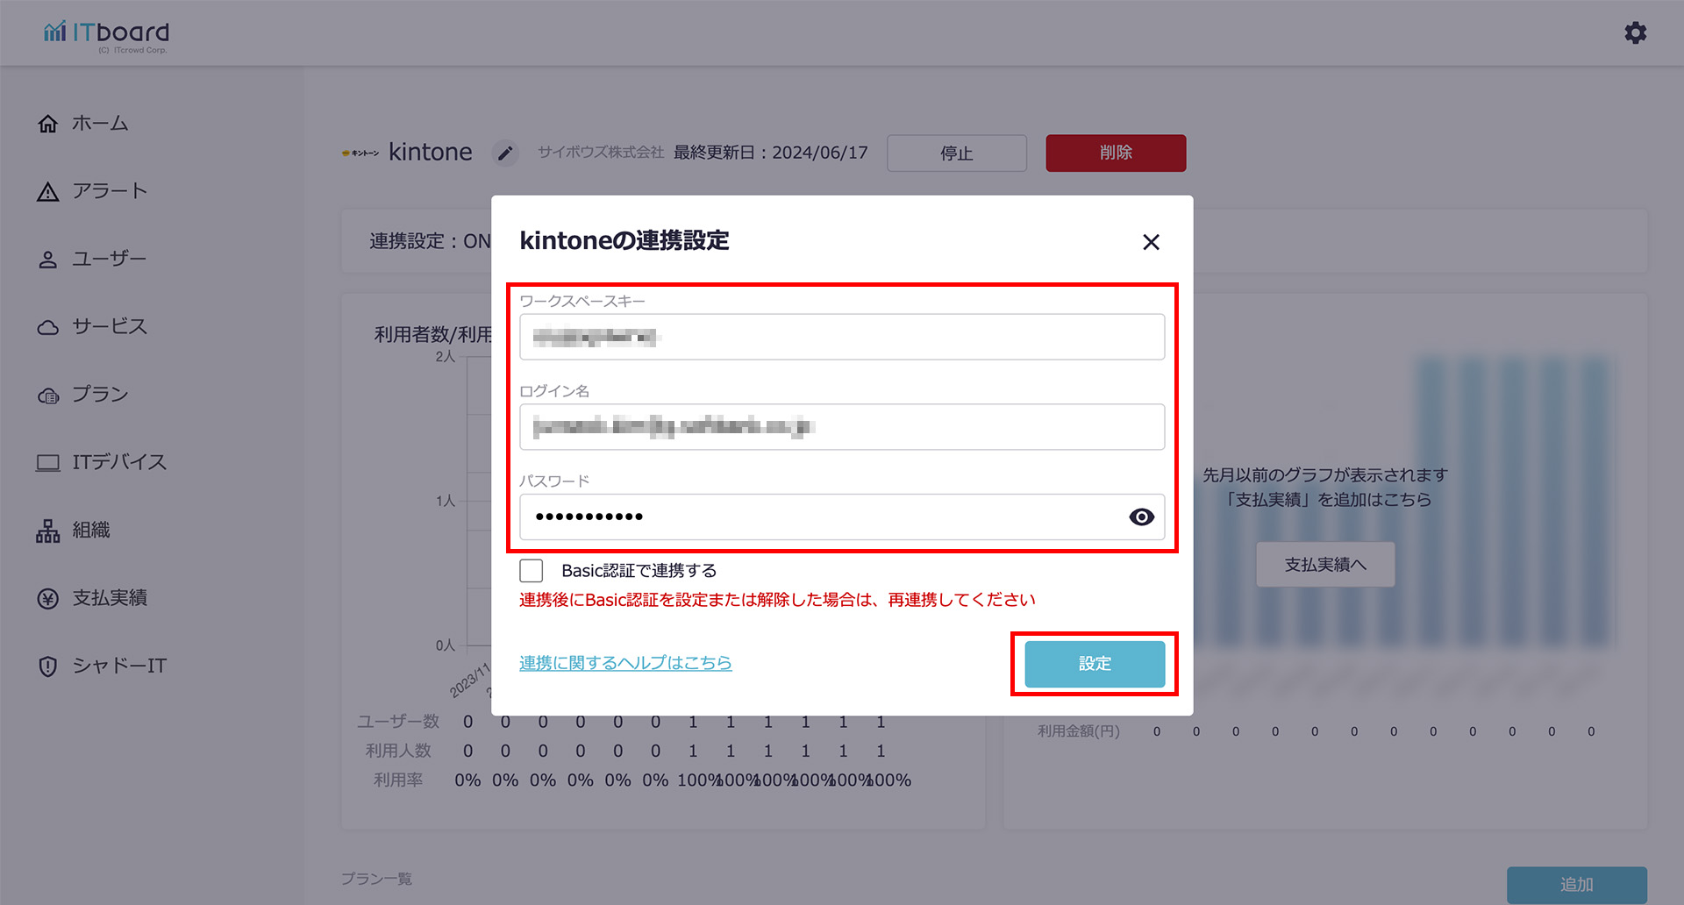Select the home icon in sidebar
Viewport: 1684px width, 905px height.
click(48, 124)
